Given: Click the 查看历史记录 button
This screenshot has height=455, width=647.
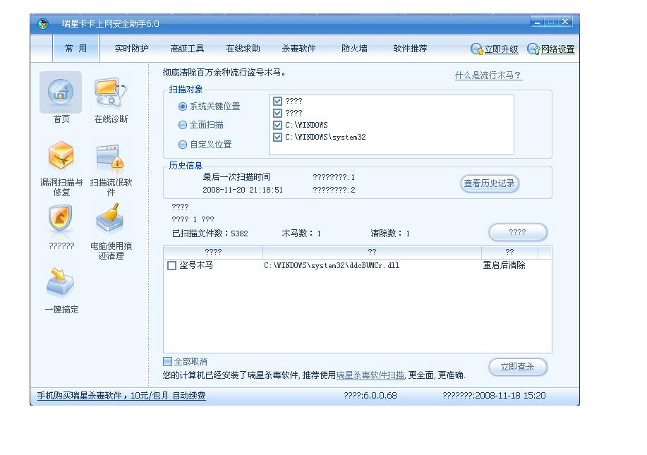Looking at the screenshot, I should coord(490,183).
